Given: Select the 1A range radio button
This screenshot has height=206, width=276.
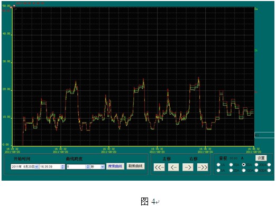Looking at the screenshot, I should pos(218,165).
